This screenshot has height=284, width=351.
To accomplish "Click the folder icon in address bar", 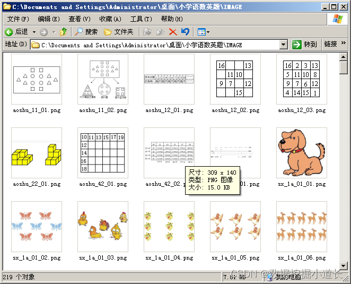I will (x=35, y=45).
